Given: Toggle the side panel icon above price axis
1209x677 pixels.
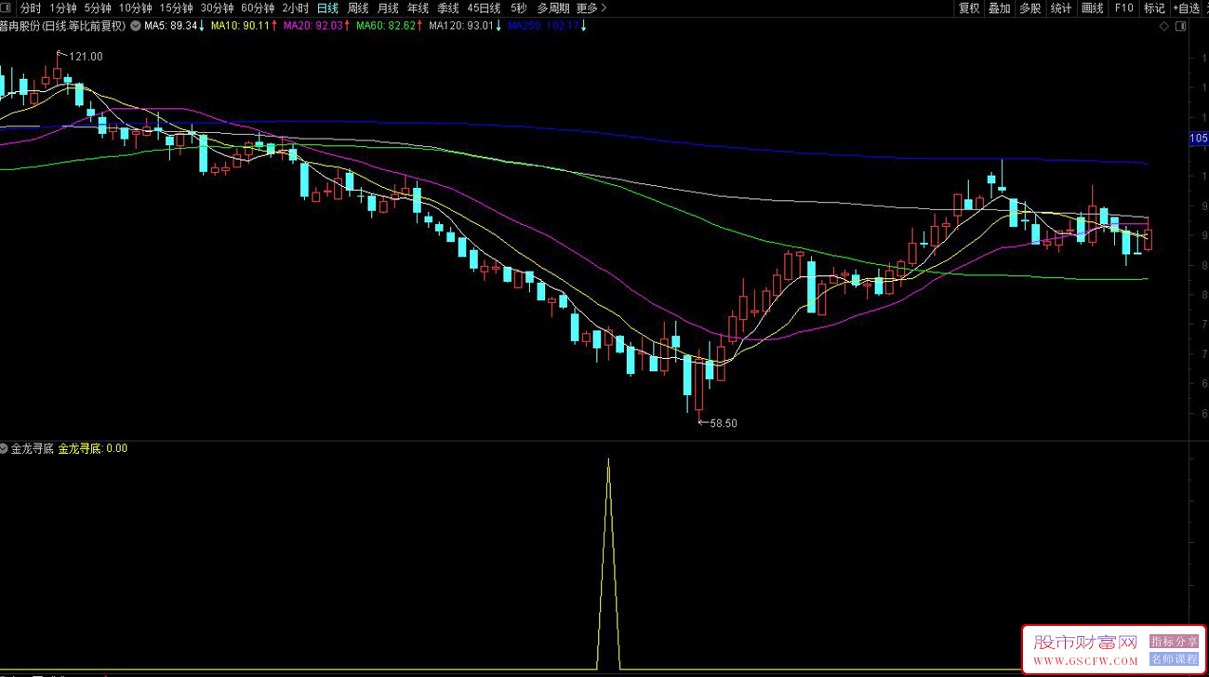Looking at the screenshot, I should pos(1180,26).
